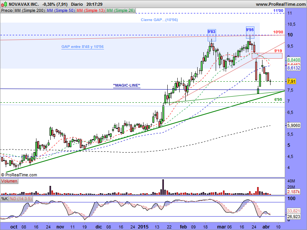Click the "Cierre GAP...(10'56)" annotation
Screen dimensions: 307x230
click(x=159, y=20)
